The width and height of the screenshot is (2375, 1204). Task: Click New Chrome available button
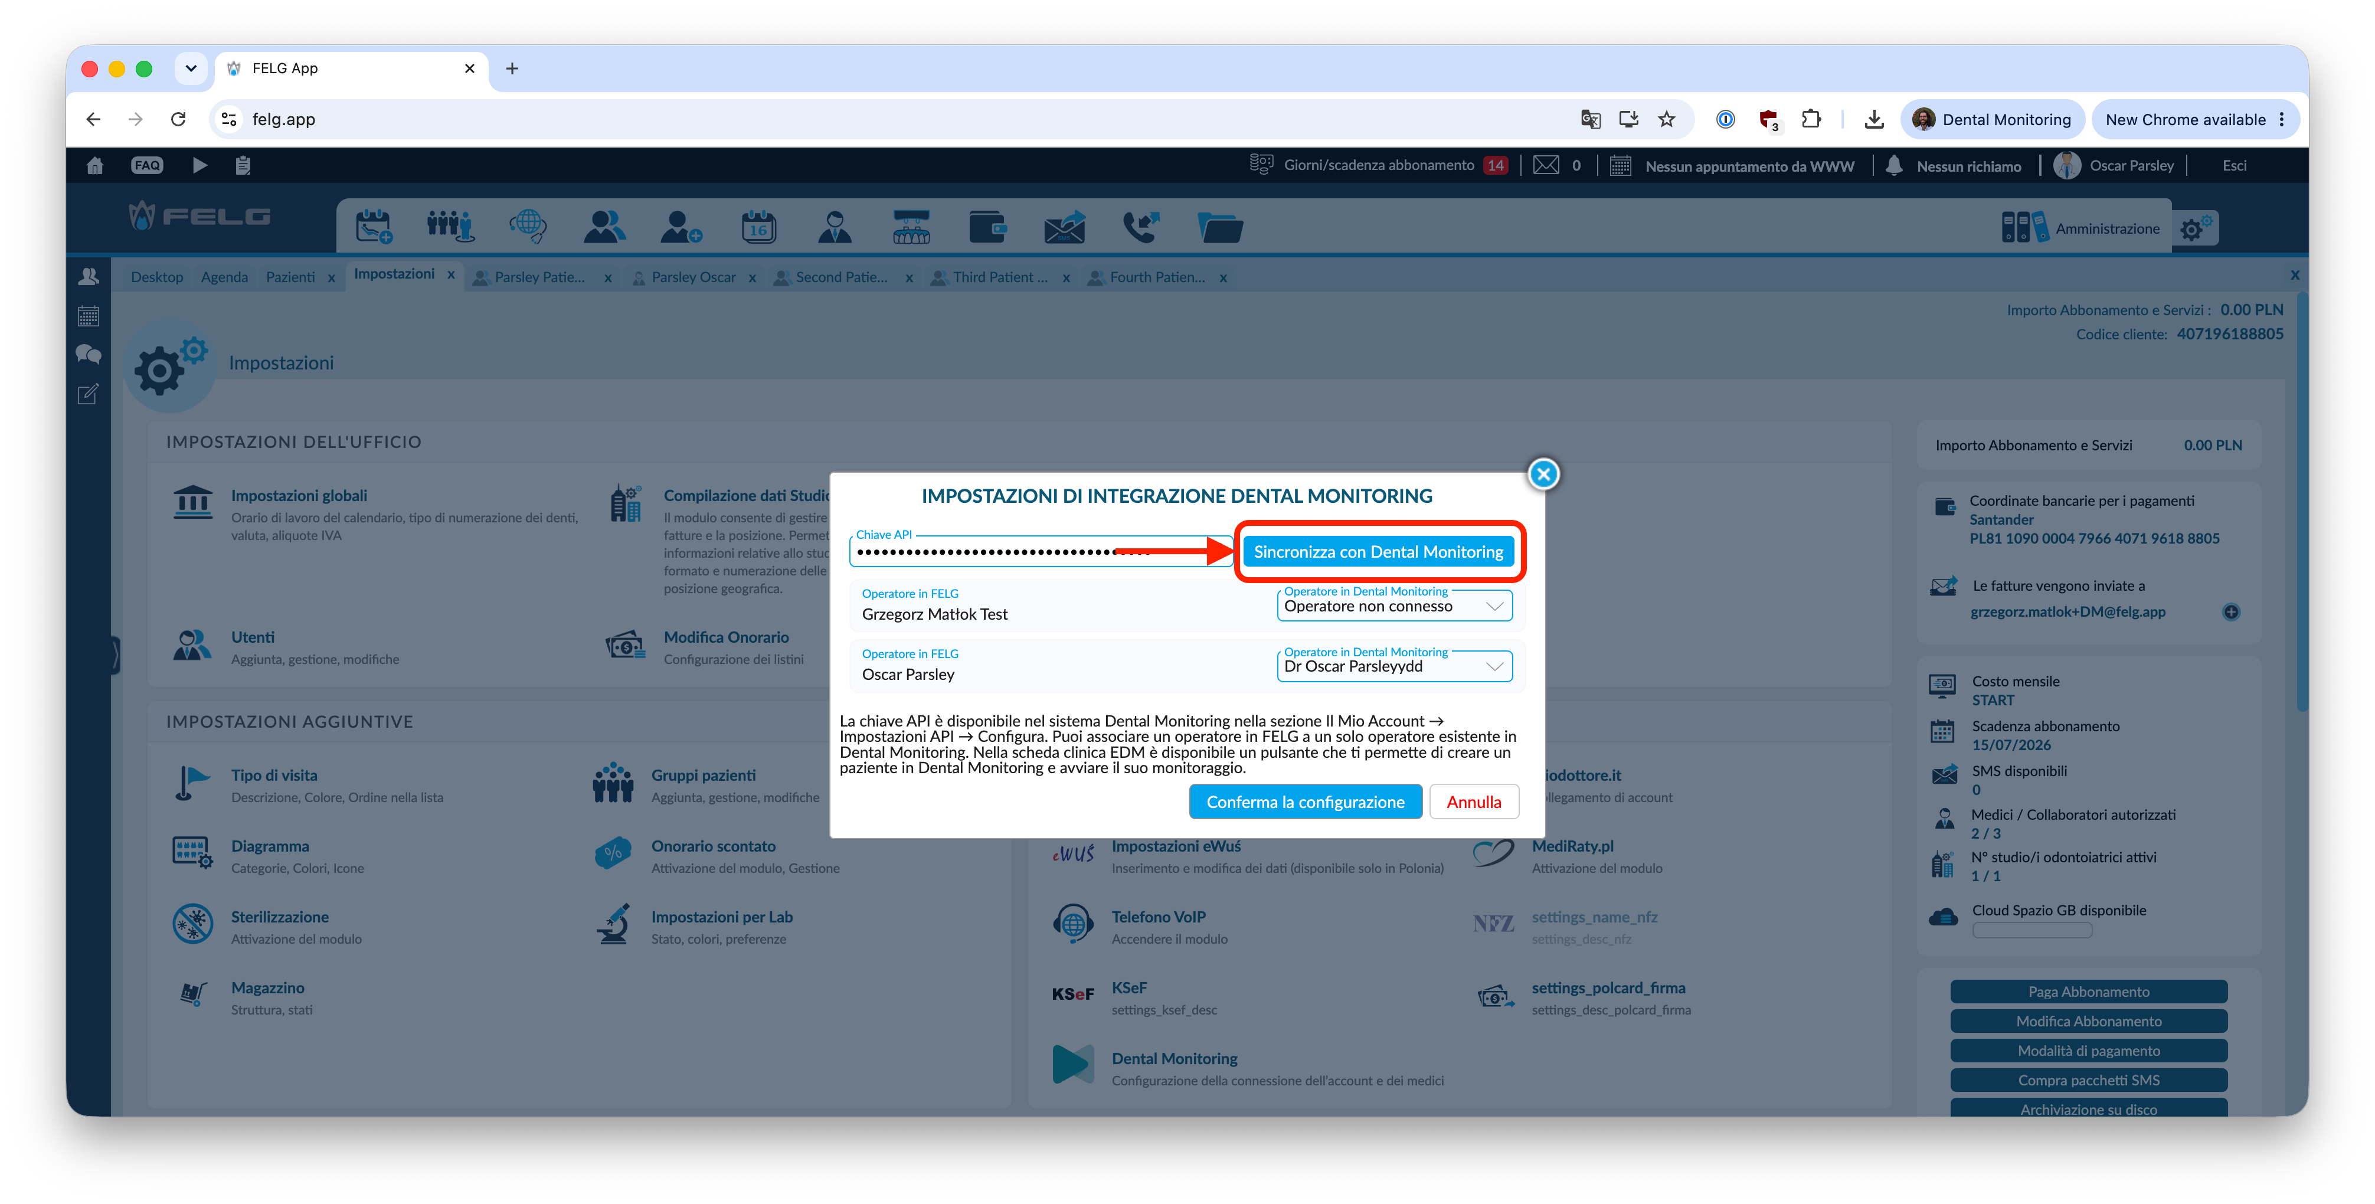(x=2195, y=119)
